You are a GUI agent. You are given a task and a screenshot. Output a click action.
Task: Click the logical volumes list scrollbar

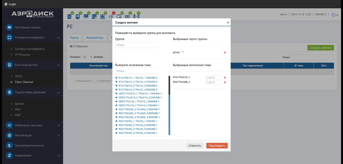[x=169, y=106]
